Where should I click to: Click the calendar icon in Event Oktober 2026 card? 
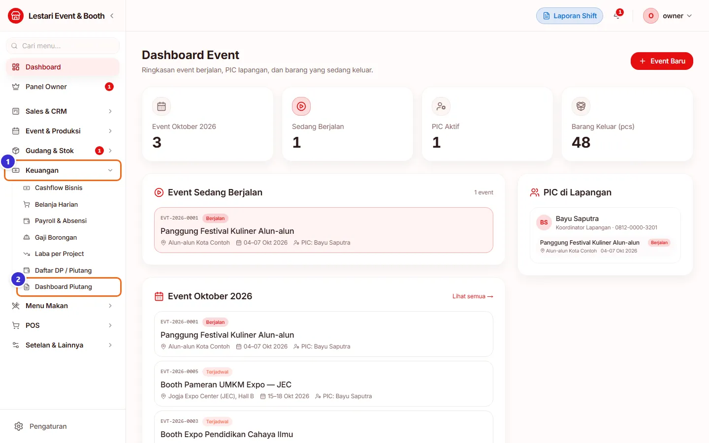(x=161, y=106)
